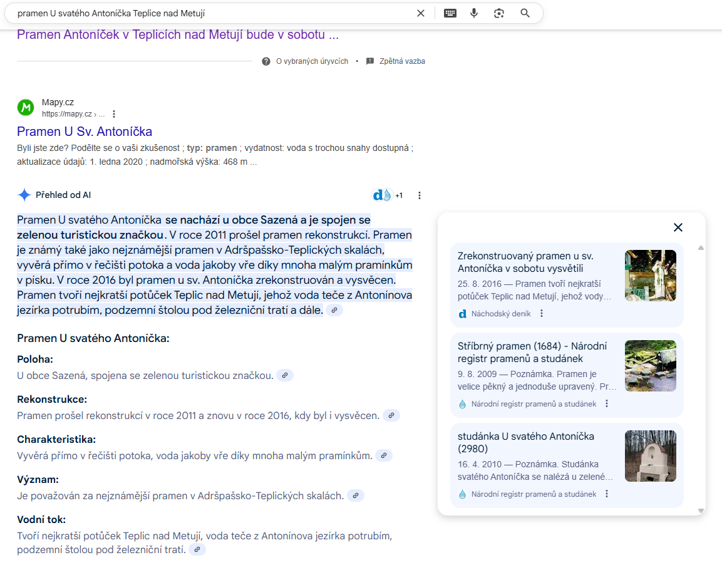This screenshot has height=570, width=722.
Task: Open options menu for Náchodský deník source
Action: pos(542,314)
